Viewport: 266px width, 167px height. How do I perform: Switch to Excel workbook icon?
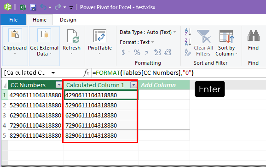(23, 7)
